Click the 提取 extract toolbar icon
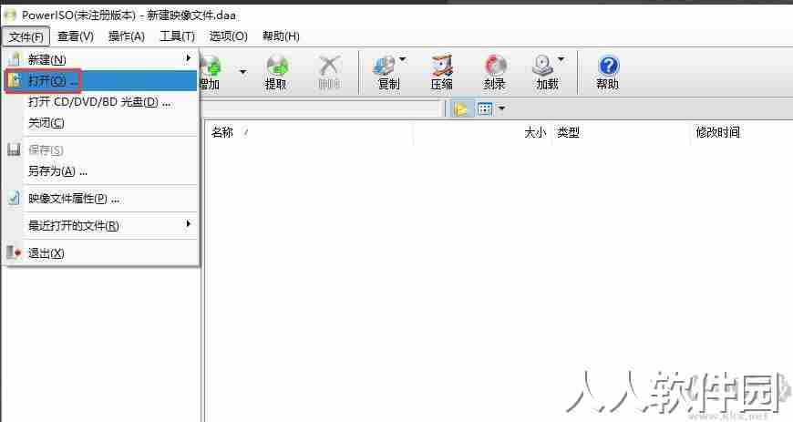The image size is (793, 422). click(276, 73)
